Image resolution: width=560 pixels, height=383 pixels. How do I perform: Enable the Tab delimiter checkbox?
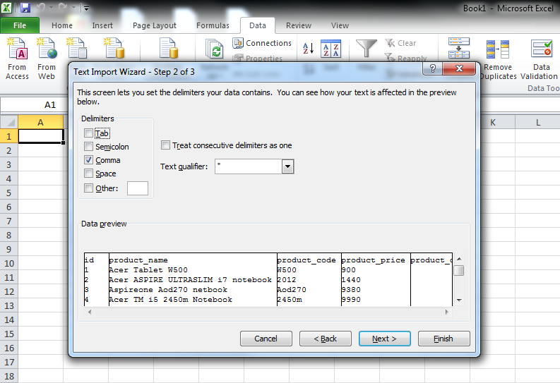88,133
